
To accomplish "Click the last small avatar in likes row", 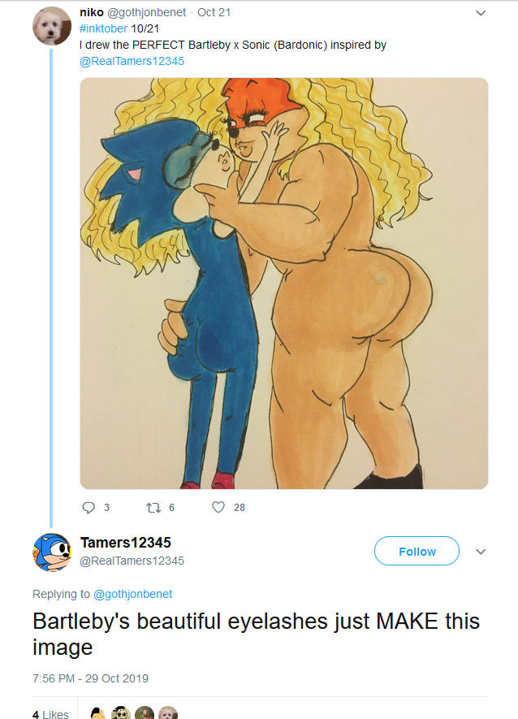I will pyautogui.click(x=168, y=714).
